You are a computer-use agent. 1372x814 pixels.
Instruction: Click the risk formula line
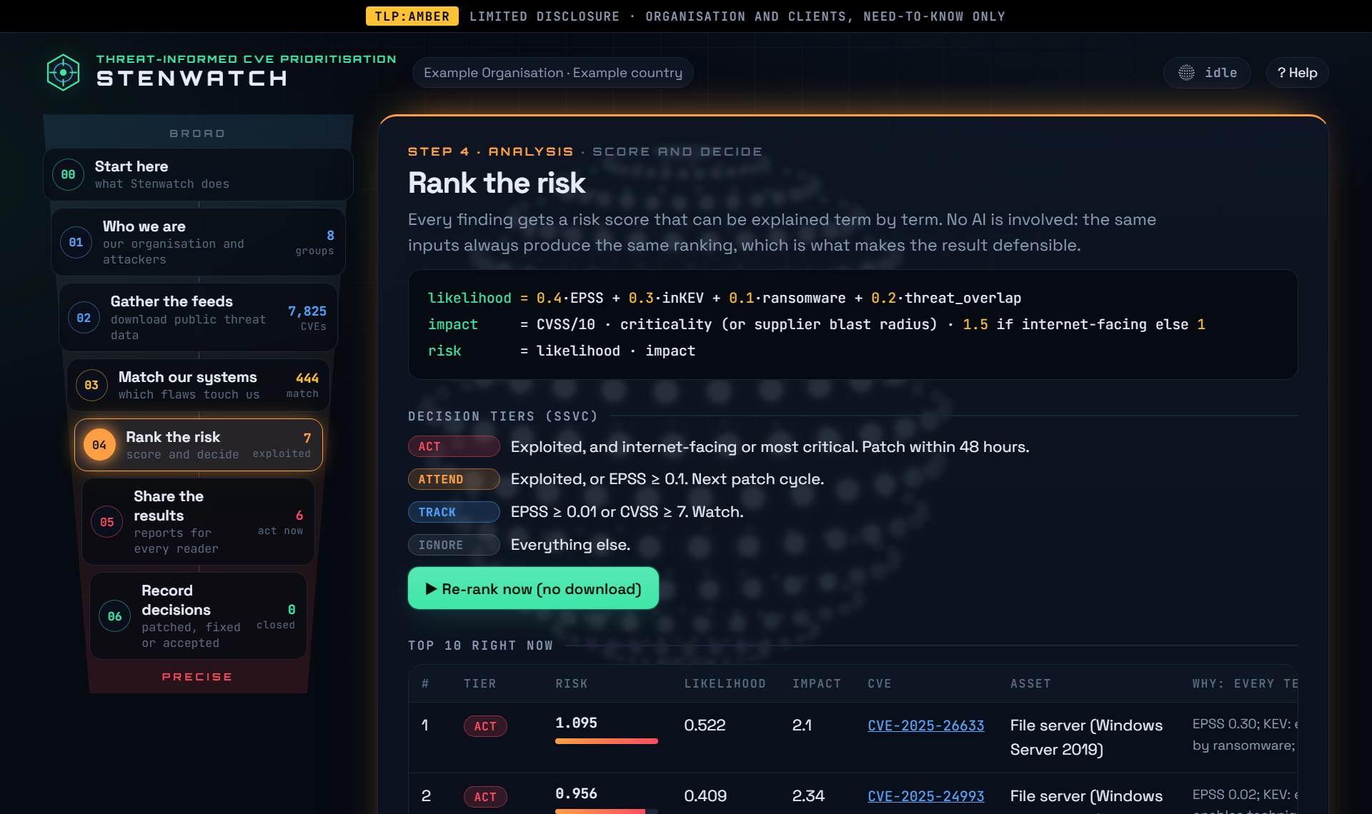tap(562, 351)
